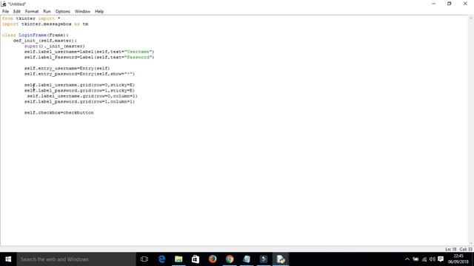This screenshot has width=474, height=266.
Task: Launch Firefox from the taskbar
Action: tap(213, 259)
